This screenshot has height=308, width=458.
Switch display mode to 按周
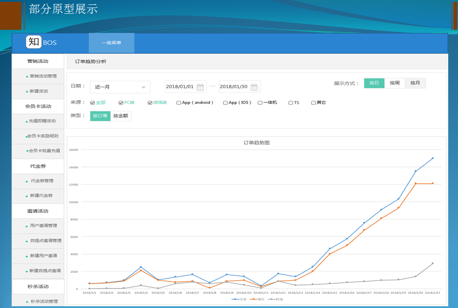coord(395,83)
